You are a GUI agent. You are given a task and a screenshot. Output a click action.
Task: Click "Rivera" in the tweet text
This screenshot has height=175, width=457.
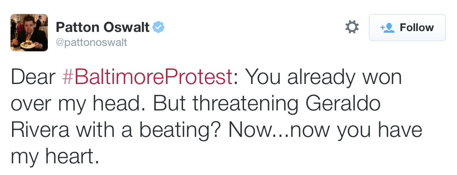click(40, 130)
